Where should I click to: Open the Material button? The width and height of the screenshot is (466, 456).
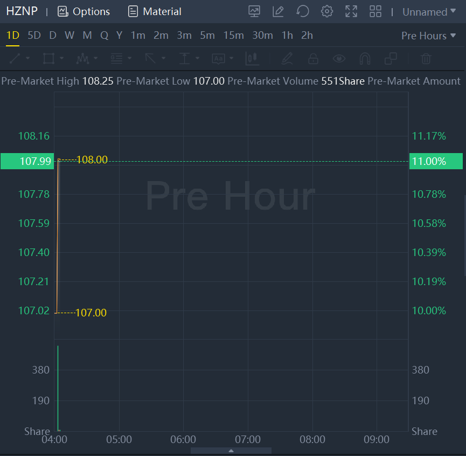pos(155,11)
